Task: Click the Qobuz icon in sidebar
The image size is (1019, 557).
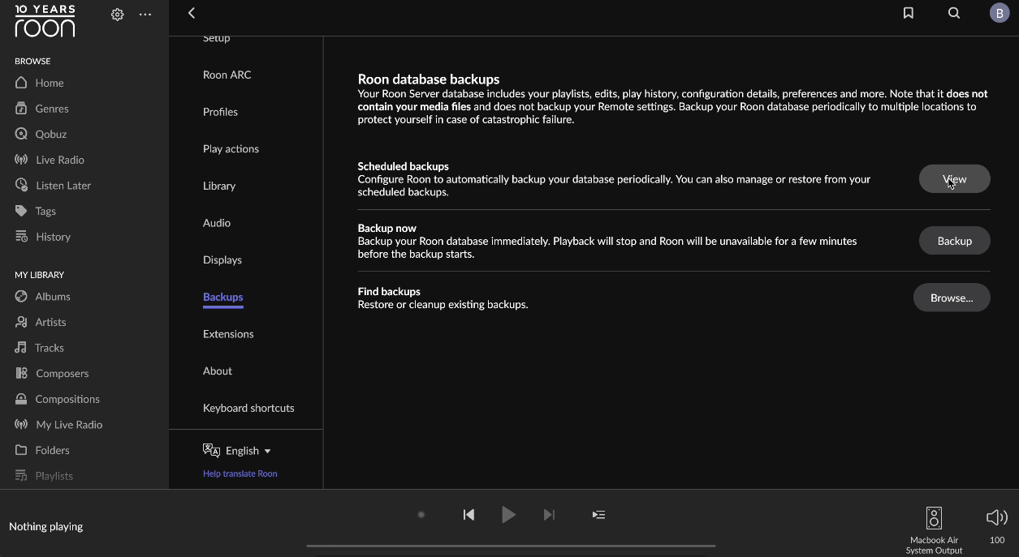Action: pyautogui.click(x=21, y=134)
